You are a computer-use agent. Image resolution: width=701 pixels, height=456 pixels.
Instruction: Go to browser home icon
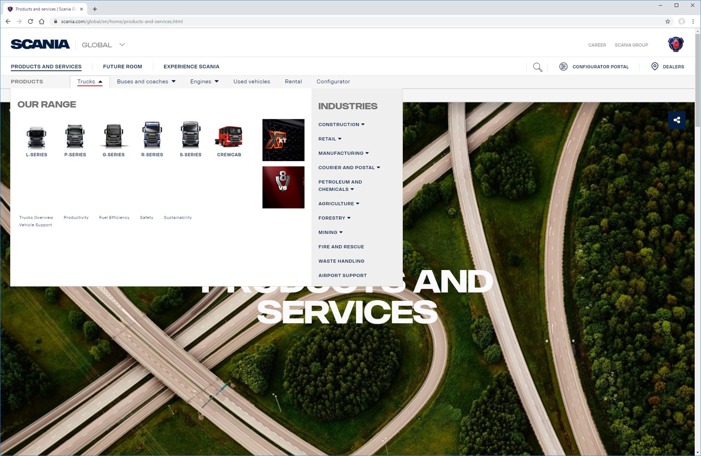point(42,22)
